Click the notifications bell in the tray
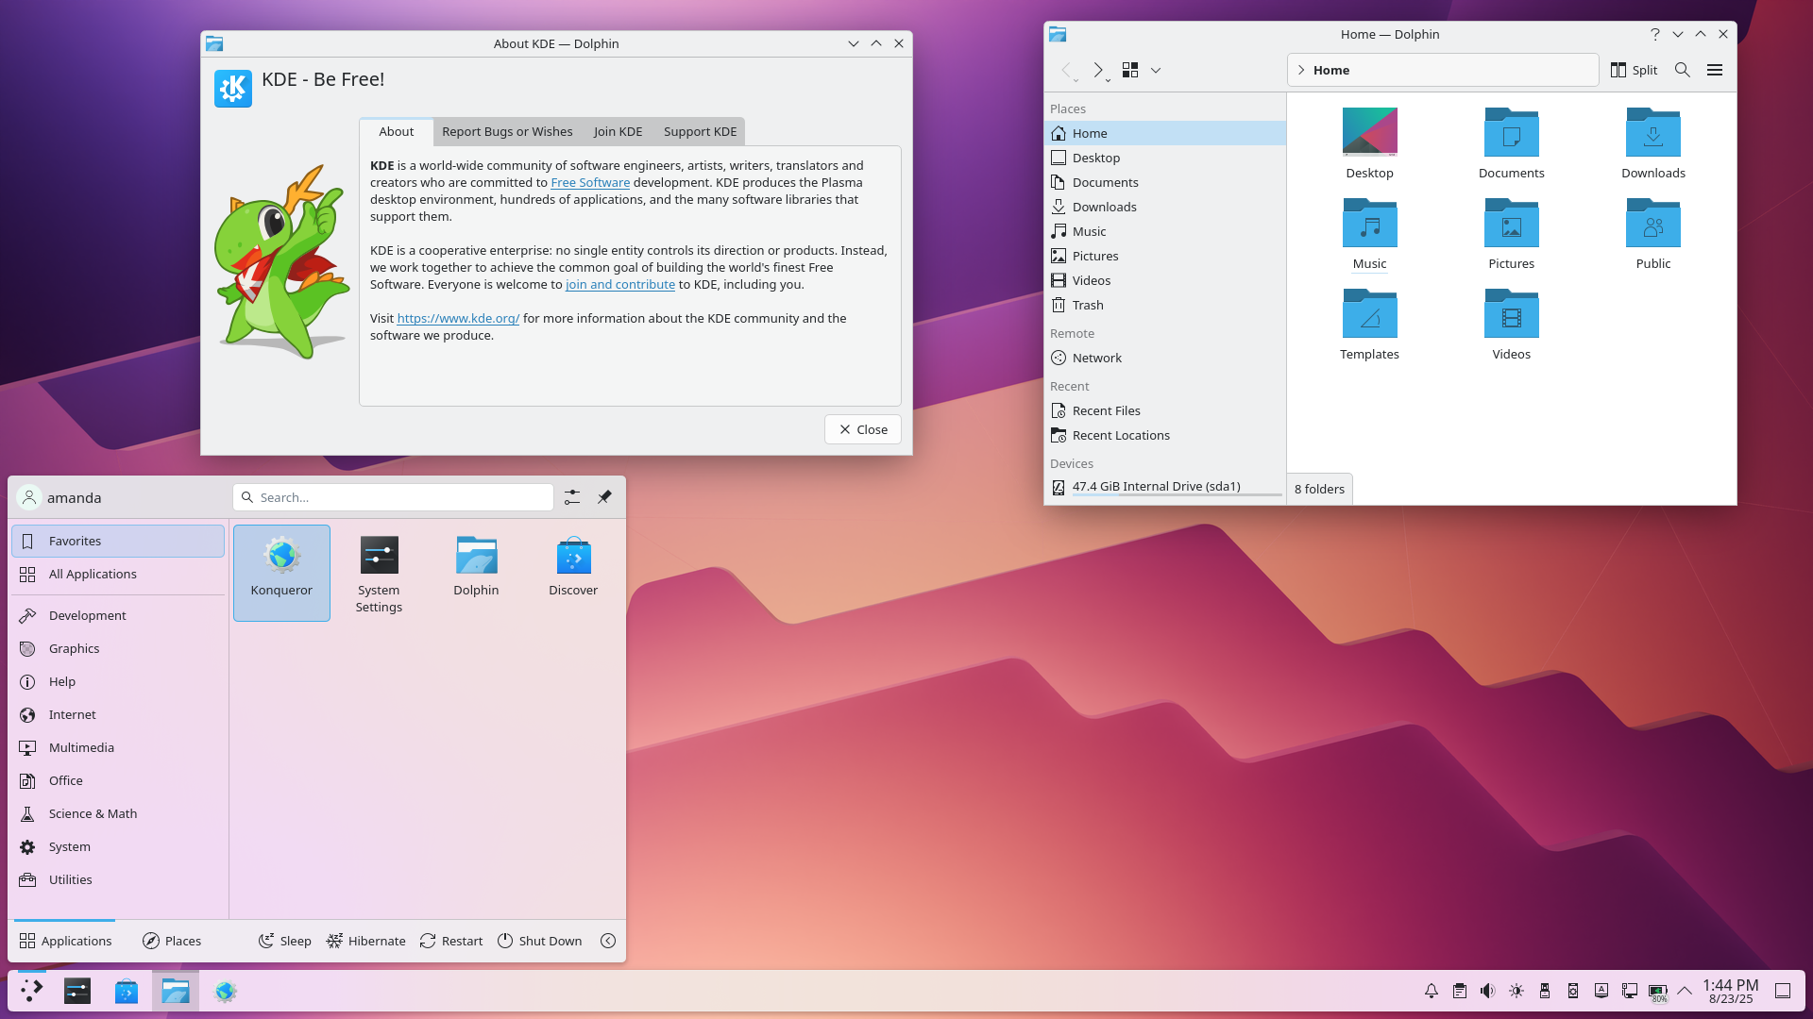Image resolution: width=1813 pixels, height=1019 pixels. [1432, 991]
